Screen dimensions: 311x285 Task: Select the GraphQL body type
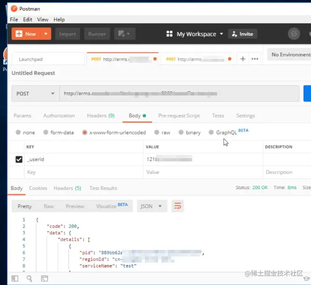211,132
